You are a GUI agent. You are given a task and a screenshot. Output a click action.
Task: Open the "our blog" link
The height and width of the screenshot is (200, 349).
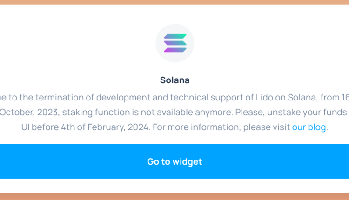pos(309,127)
